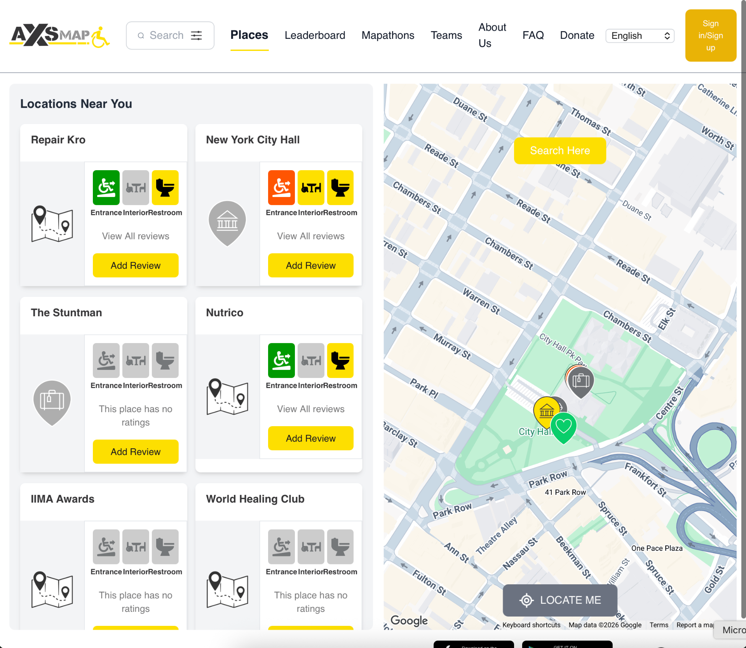Add Review for New York City Hall
This screenshot has height=648, width=746.
(x=311, y=265)
